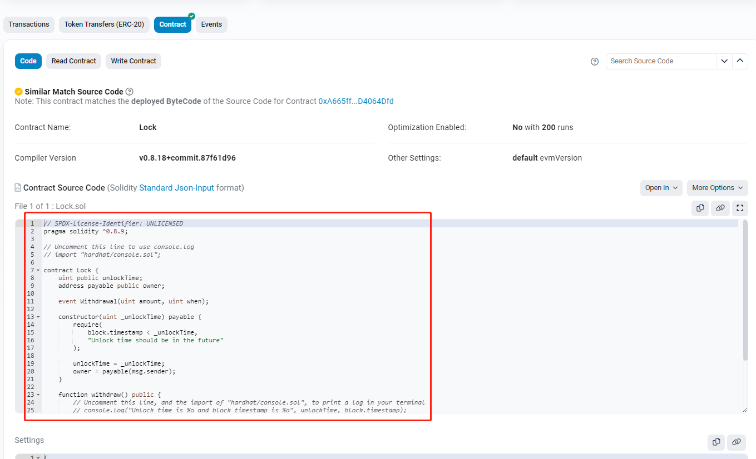Click the help icon beside search box

pyautogui.click(x=595, y=61)
